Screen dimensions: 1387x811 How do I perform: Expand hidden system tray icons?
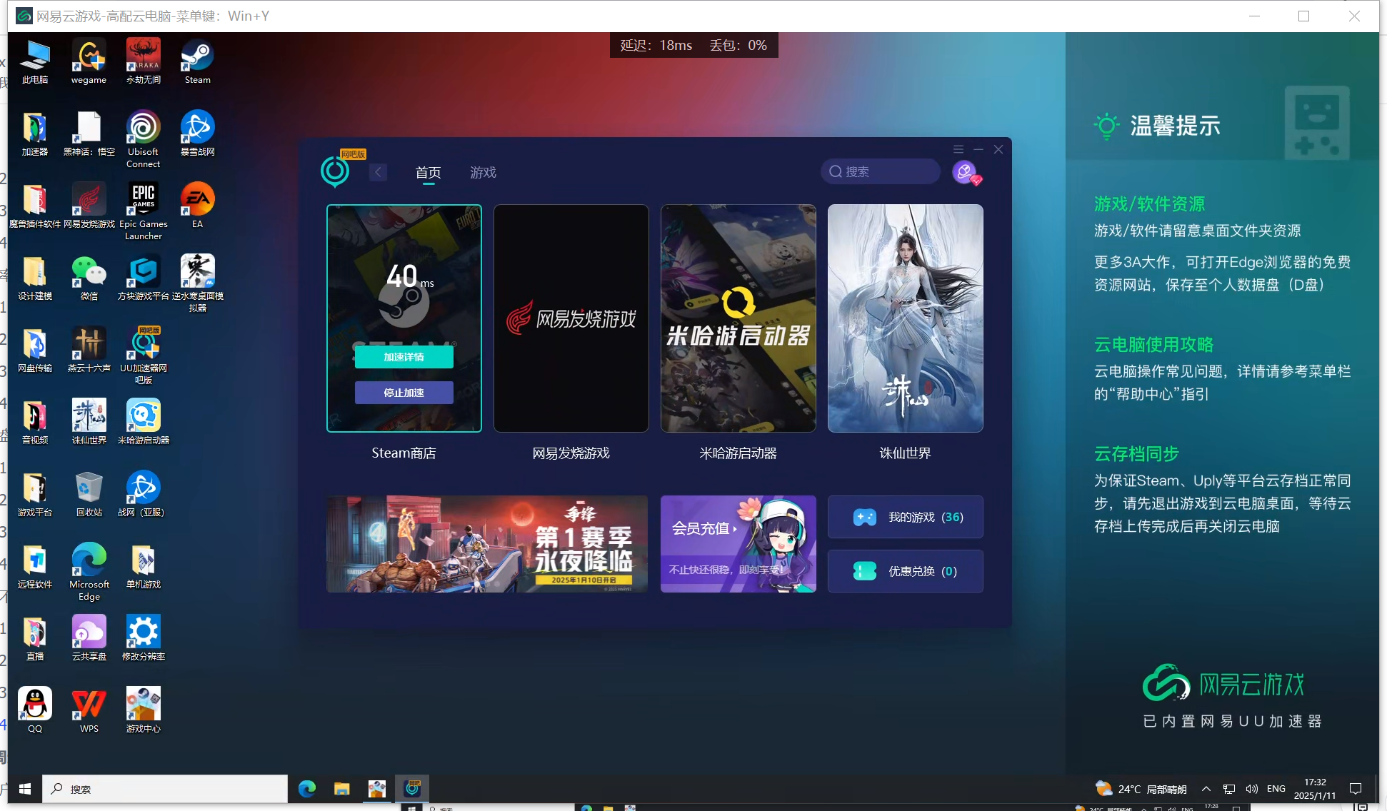click(1206, 789)
